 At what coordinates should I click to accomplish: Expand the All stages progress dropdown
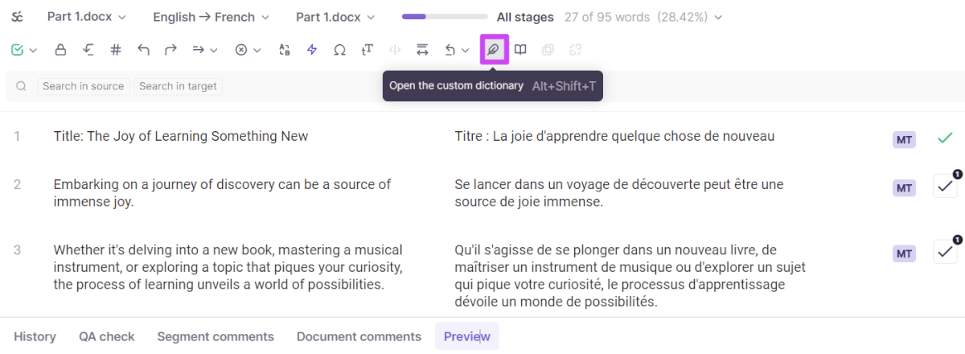(609, 17)
